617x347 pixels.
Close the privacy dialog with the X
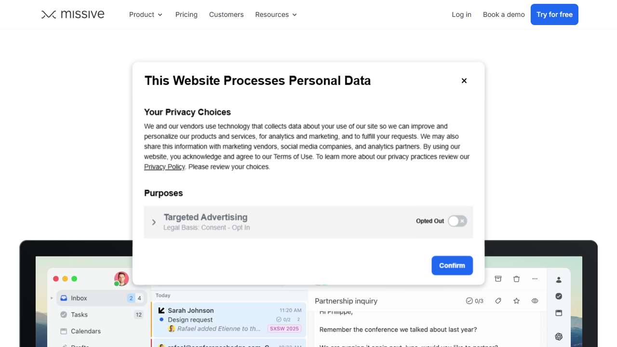(464, 80)
